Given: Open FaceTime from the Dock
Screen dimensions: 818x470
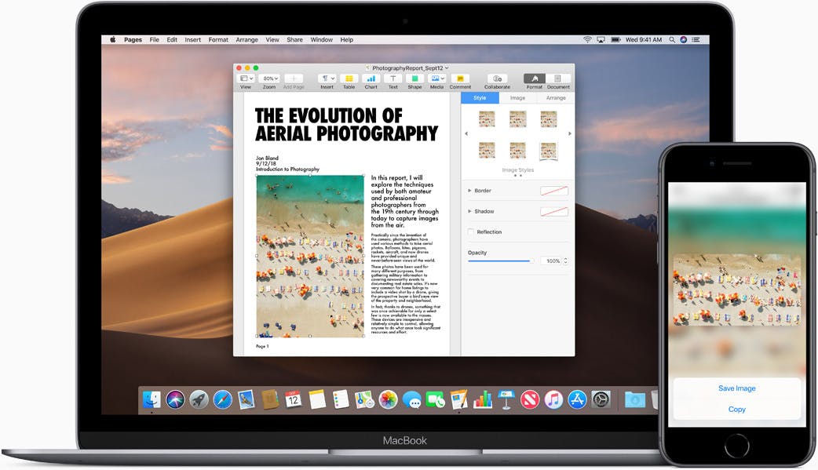Looking at the screenshot, I should [x=436, y=400].
